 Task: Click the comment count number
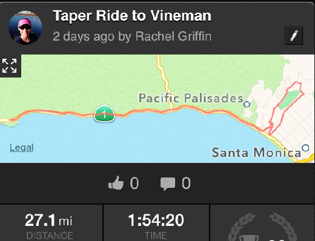tap(186, 183)
